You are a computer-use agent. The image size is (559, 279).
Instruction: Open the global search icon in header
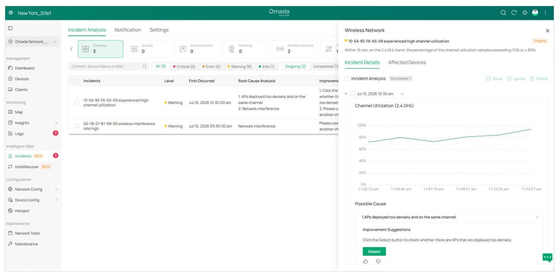503,13
